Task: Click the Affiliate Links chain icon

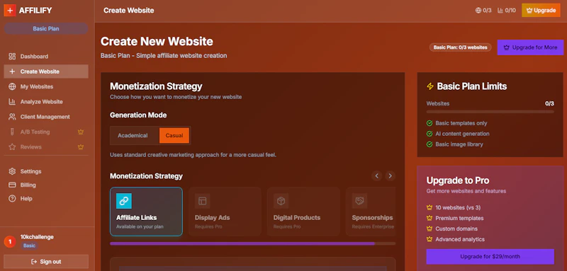Action: click(x=124, y=201)
